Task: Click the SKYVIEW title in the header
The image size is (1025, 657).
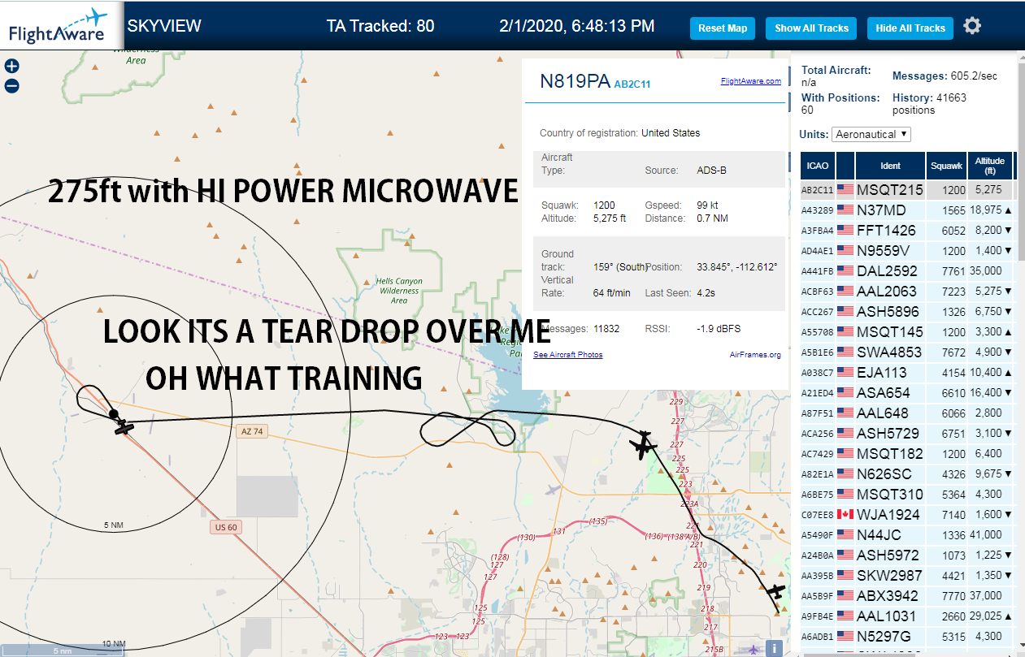Action: (164, 26)
